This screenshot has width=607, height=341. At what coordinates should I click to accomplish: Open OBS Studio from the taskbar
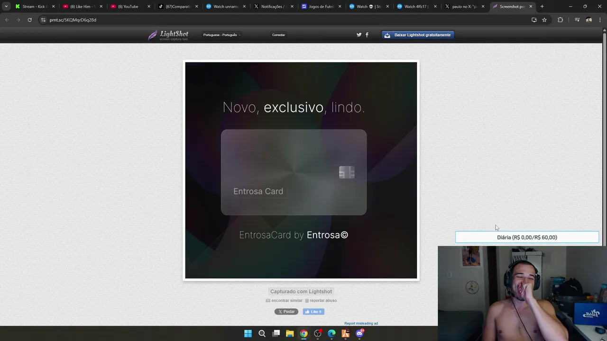[318, 334]
